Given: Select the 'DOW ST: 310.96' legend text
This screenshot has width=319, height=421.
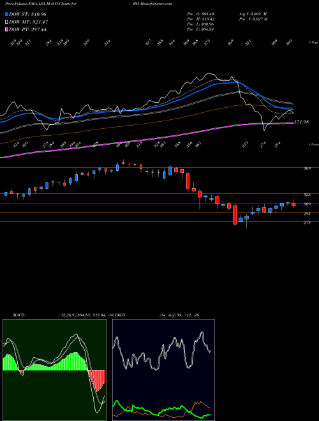Looking at the screenshot, I should [27, 14].
